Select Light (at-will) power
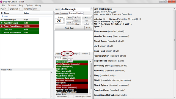This screenshot has height=99, width=176. (x=72, y=69)
